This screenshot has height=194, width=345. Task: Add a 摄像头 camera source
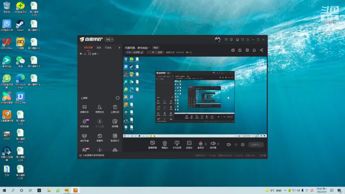165,145
